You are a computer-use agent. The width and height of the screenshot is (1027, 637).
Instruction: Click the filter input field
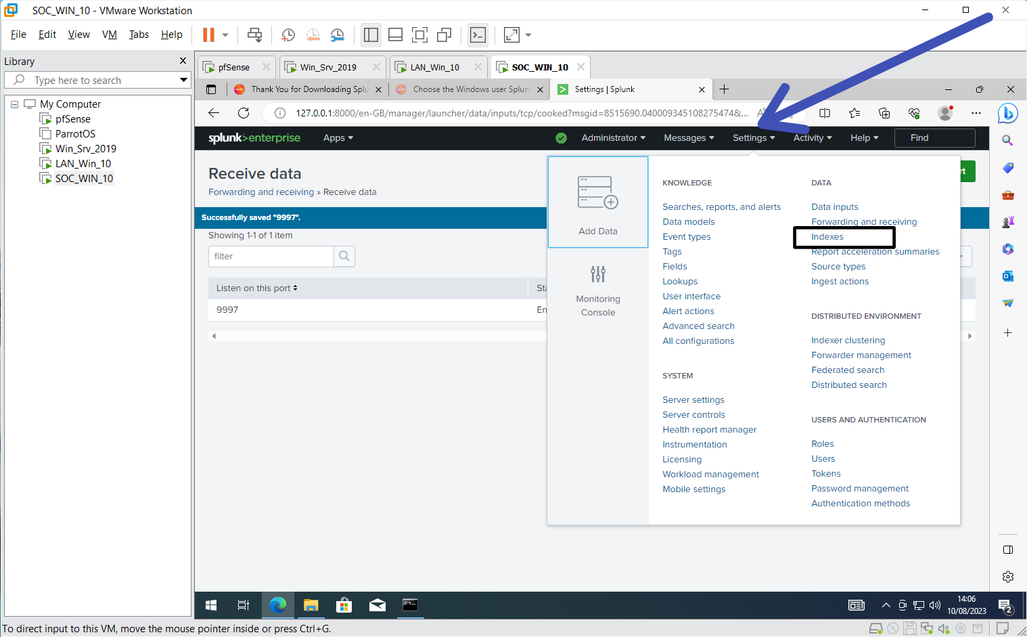(271, 256)
